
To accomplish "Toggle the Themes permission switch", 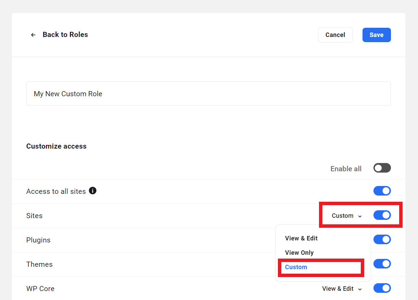I will [x=382, y=264].
